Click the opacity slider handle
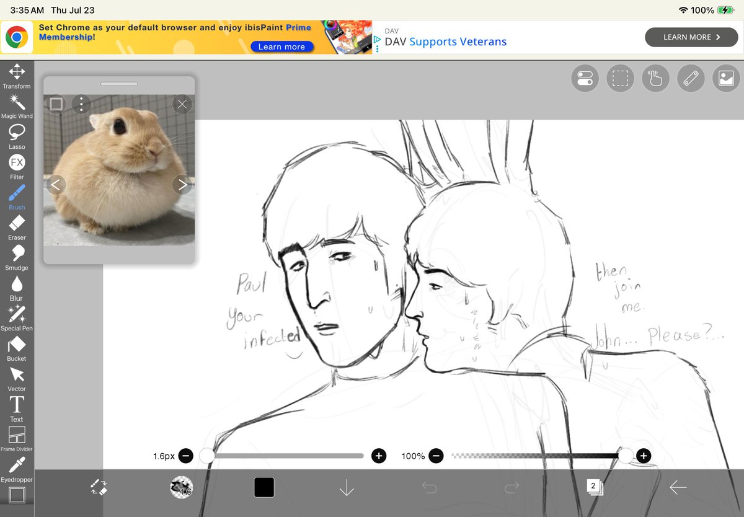 coord(626,456)
